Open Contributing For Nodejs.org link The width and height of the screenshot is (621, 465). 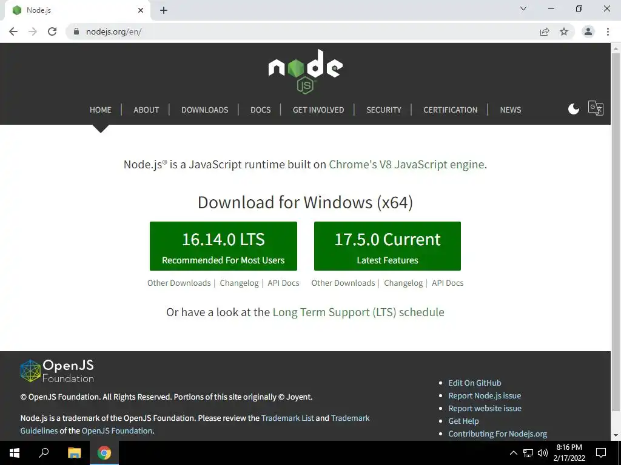[497, 434]
